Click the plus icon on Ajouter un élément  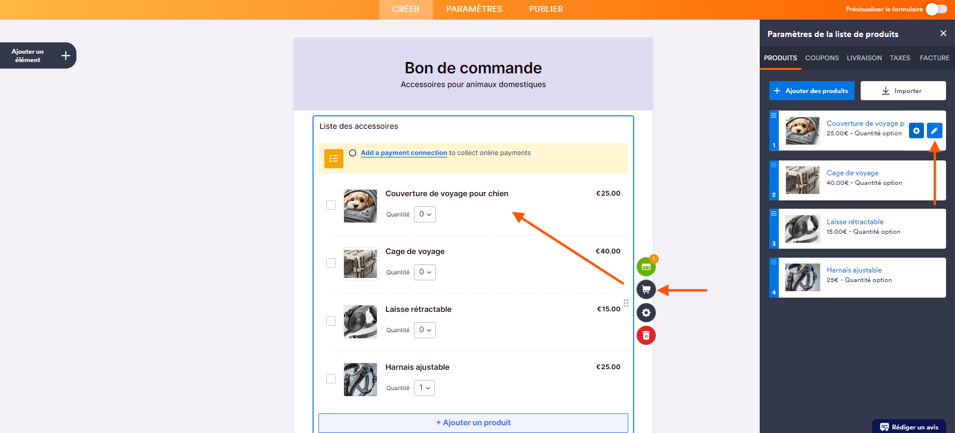pos(66,55)
